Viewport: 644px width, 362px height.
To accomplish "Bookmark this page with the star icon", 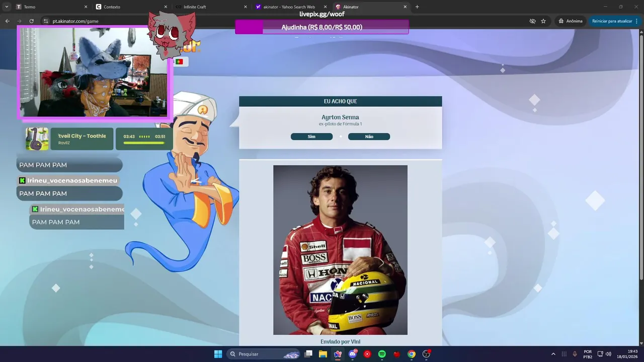I will tap(543, 21).
